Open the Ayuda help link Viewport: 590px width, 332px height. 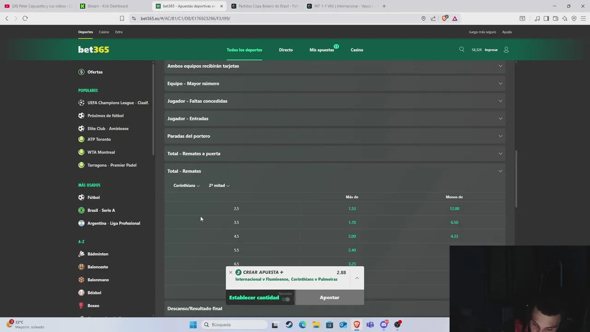click(507, 32)
